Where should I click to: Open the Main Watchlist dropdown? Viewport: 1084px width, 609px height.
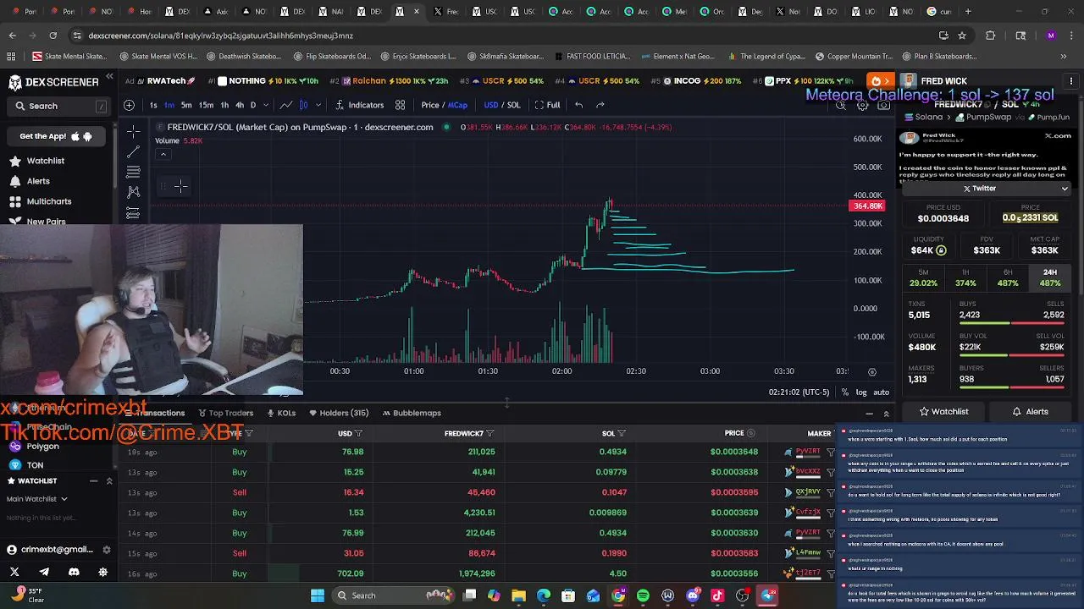[x=37, y=499]
